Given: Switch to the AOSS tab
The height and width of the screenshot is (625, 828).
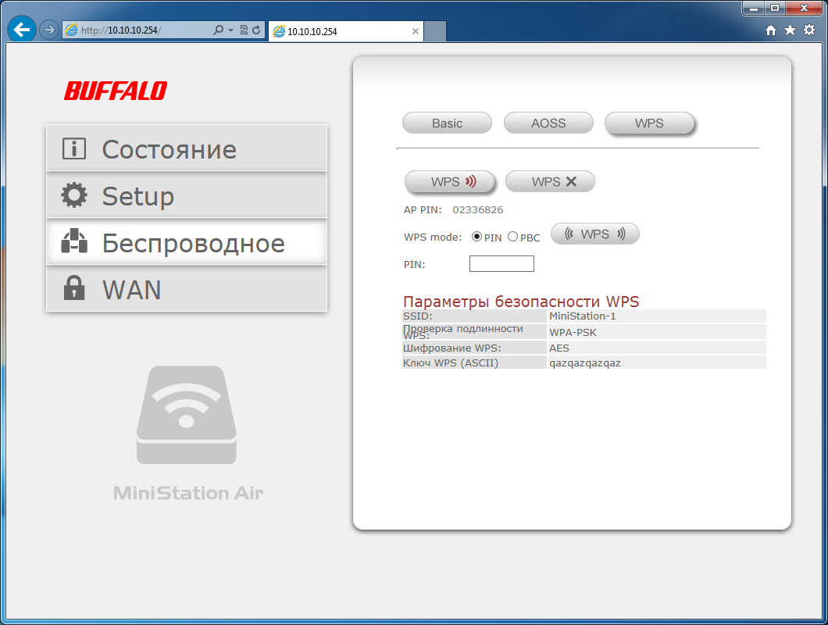Looking at the screenshot, I should (548, 123).
